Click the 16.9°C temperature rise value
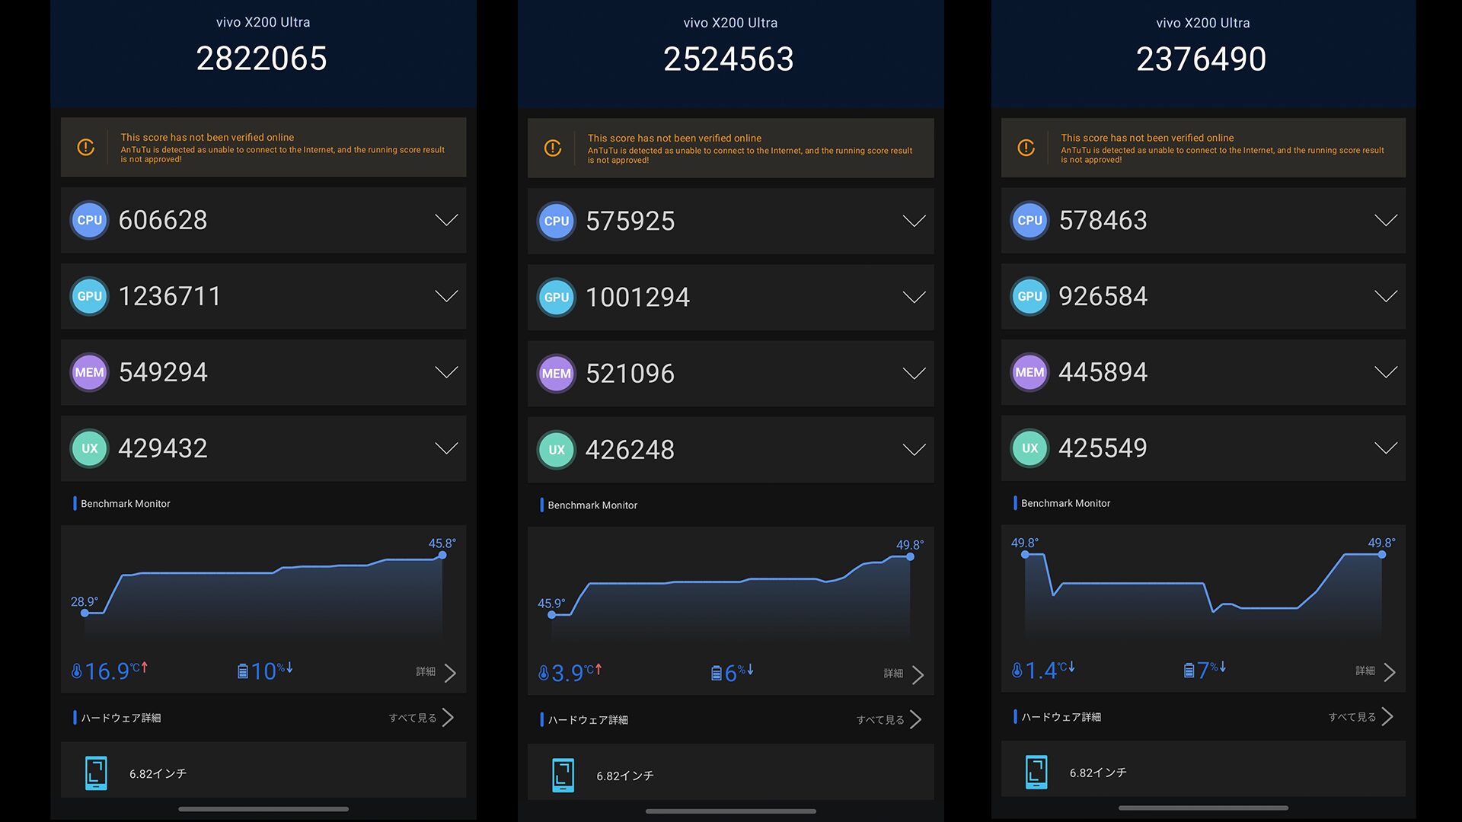Image resolution: width=1462 pixels, height=822 pixels. pos(115,671)
